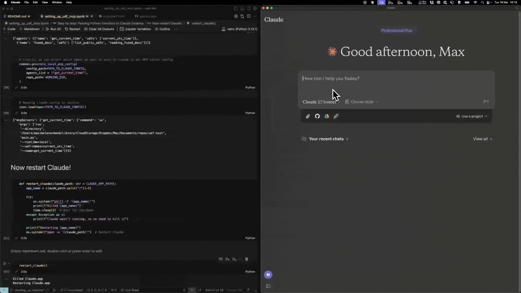Select the Google Drive icon in Claude

pos(327,116)
